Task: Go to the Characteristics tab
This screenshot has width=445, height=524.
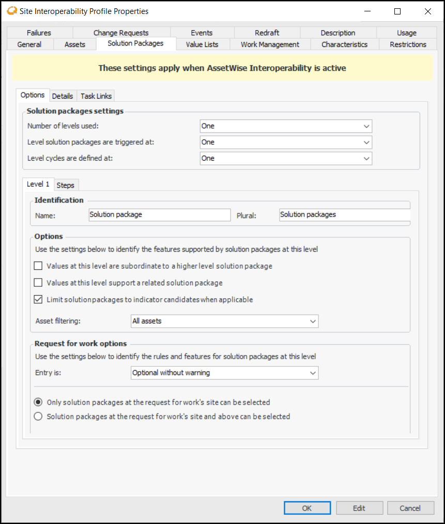Action: (344, 44)
